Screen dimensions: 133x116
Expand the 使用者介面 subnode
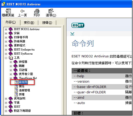11,74
